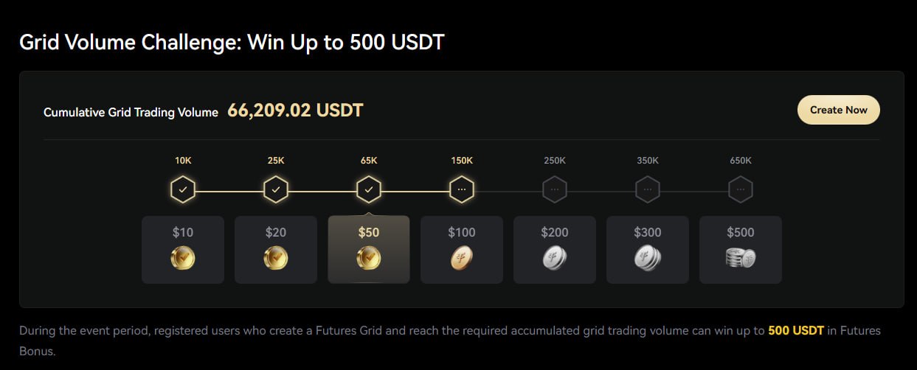Click the Create Now button
917x370 pixels.
(x=838, y=110)
